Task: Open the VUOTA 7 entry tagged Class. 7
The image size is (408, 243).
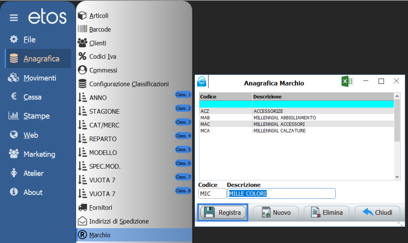Action: [x=102, y=180]
